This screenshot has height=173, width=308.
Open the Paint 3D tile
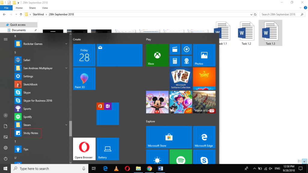(x=84, y=78)
